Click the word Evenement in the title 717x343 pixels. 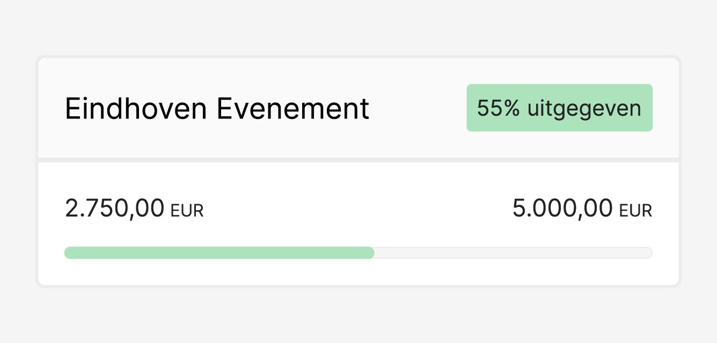tap(293, 109)
